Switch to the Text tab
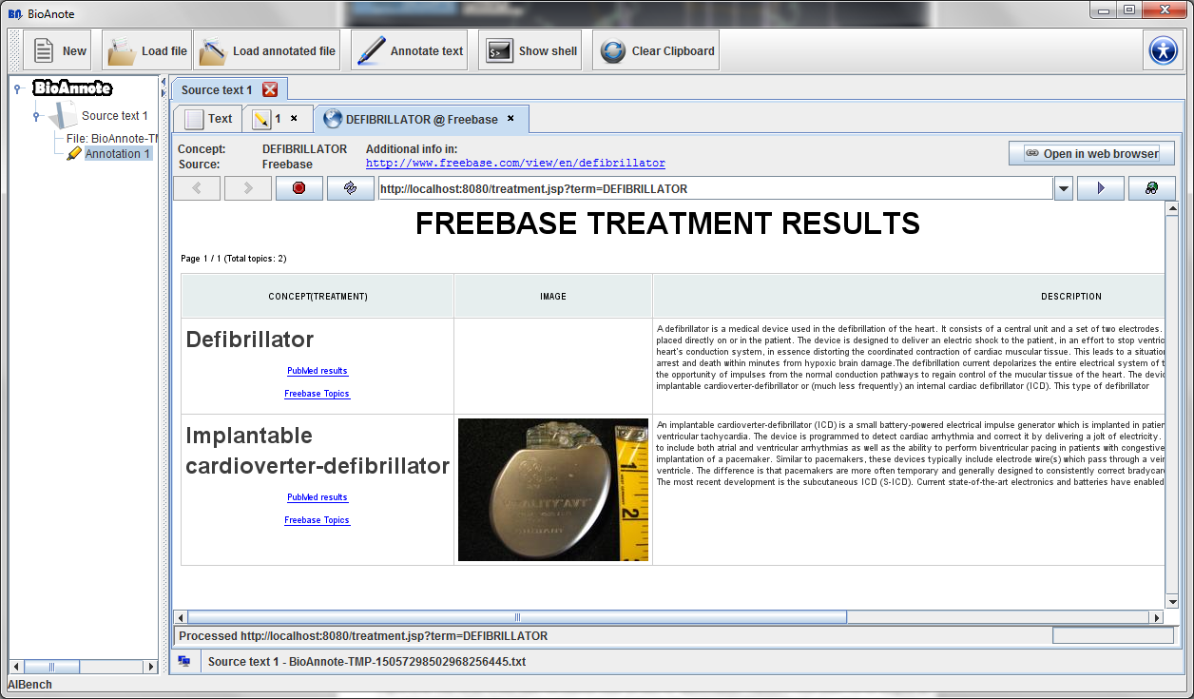This screenshot has width=1194, height=699. (x=208, y=119)
